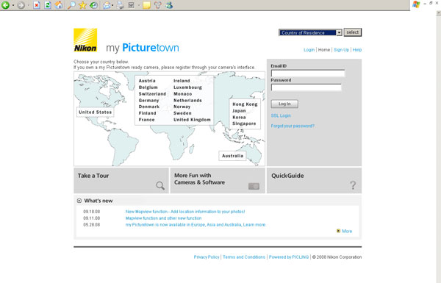Open the Powered by PICLINQ footer link
The image size is (441, 283).
289,257
